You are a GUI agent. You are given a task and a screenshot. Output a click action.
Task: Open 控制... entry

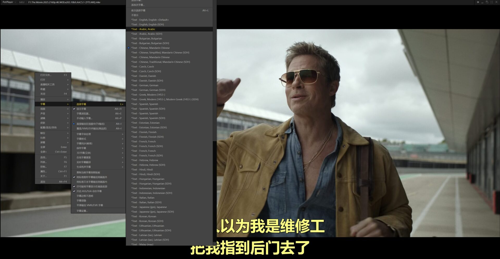tap(53, 167)
